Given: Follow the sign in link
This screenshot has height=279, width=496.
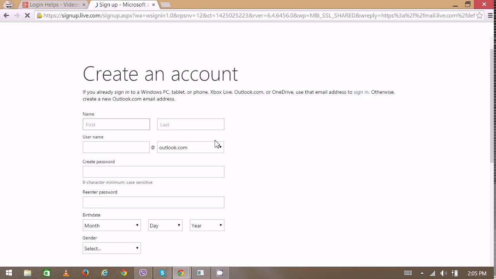Looking at the screenshot, I should (x=361, y=92).
